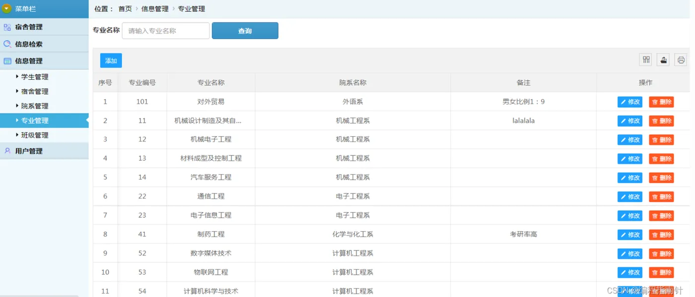Viewport: 695px width, 297px height.
Task: Edit the 对外贸易 row with 修改
Action: (x=630, y=102)
